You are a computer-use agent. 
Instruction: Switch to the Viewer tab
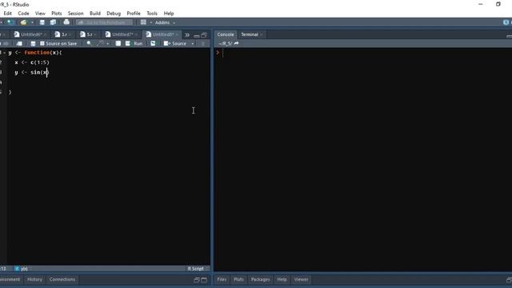click(301, 279)
